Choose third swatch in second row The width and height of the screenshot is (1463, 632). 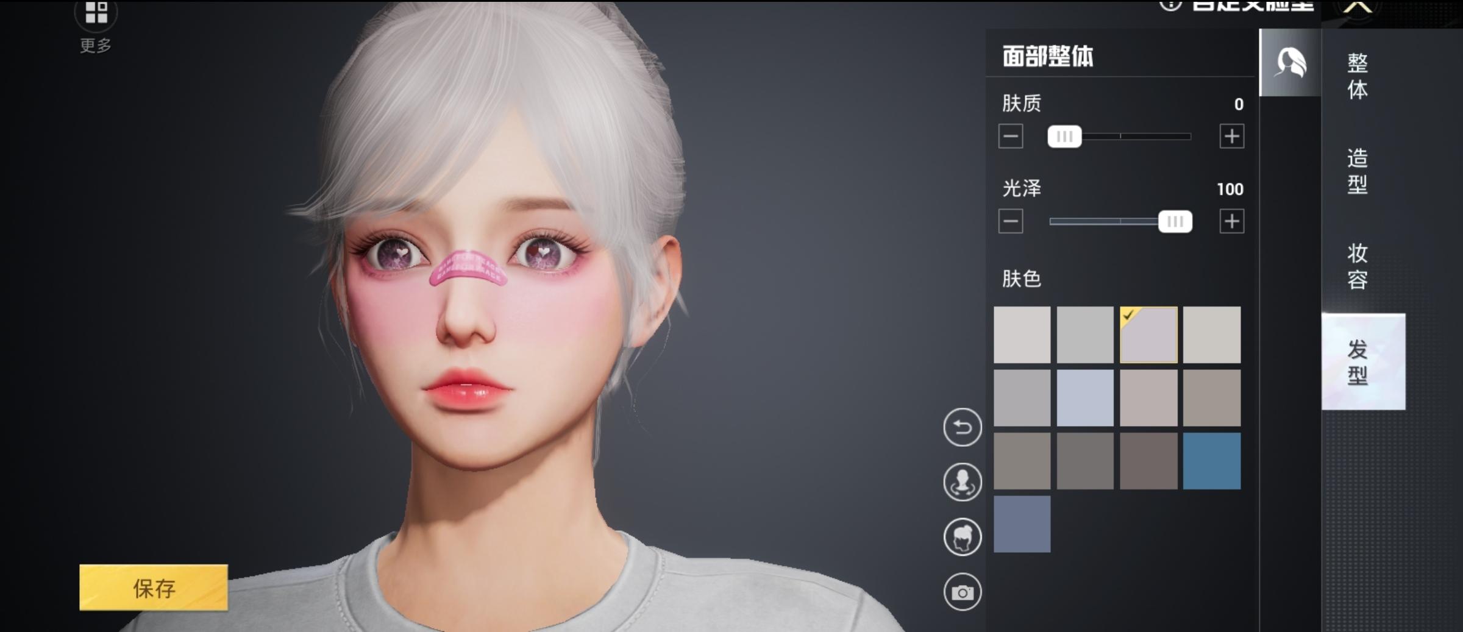[x=1148, y=398]
